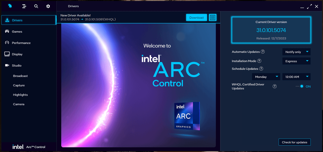This screenshot has width=323, height=152.
Task: Collapse the sidebar using the menu icon
Action: [x=25, y=6]
